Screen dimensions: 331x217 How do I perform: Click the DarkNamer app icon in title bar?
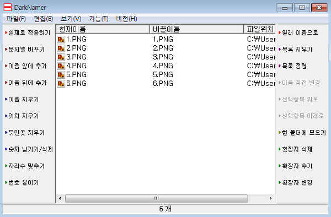[8, 7]
